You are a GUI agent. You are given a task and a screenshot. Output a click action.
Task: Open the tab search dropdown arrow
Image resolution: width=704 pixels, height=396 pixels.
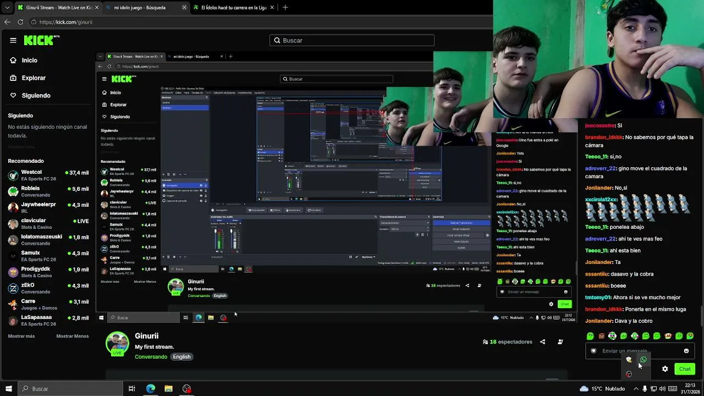pyautogui.click(x=7, y=8)
